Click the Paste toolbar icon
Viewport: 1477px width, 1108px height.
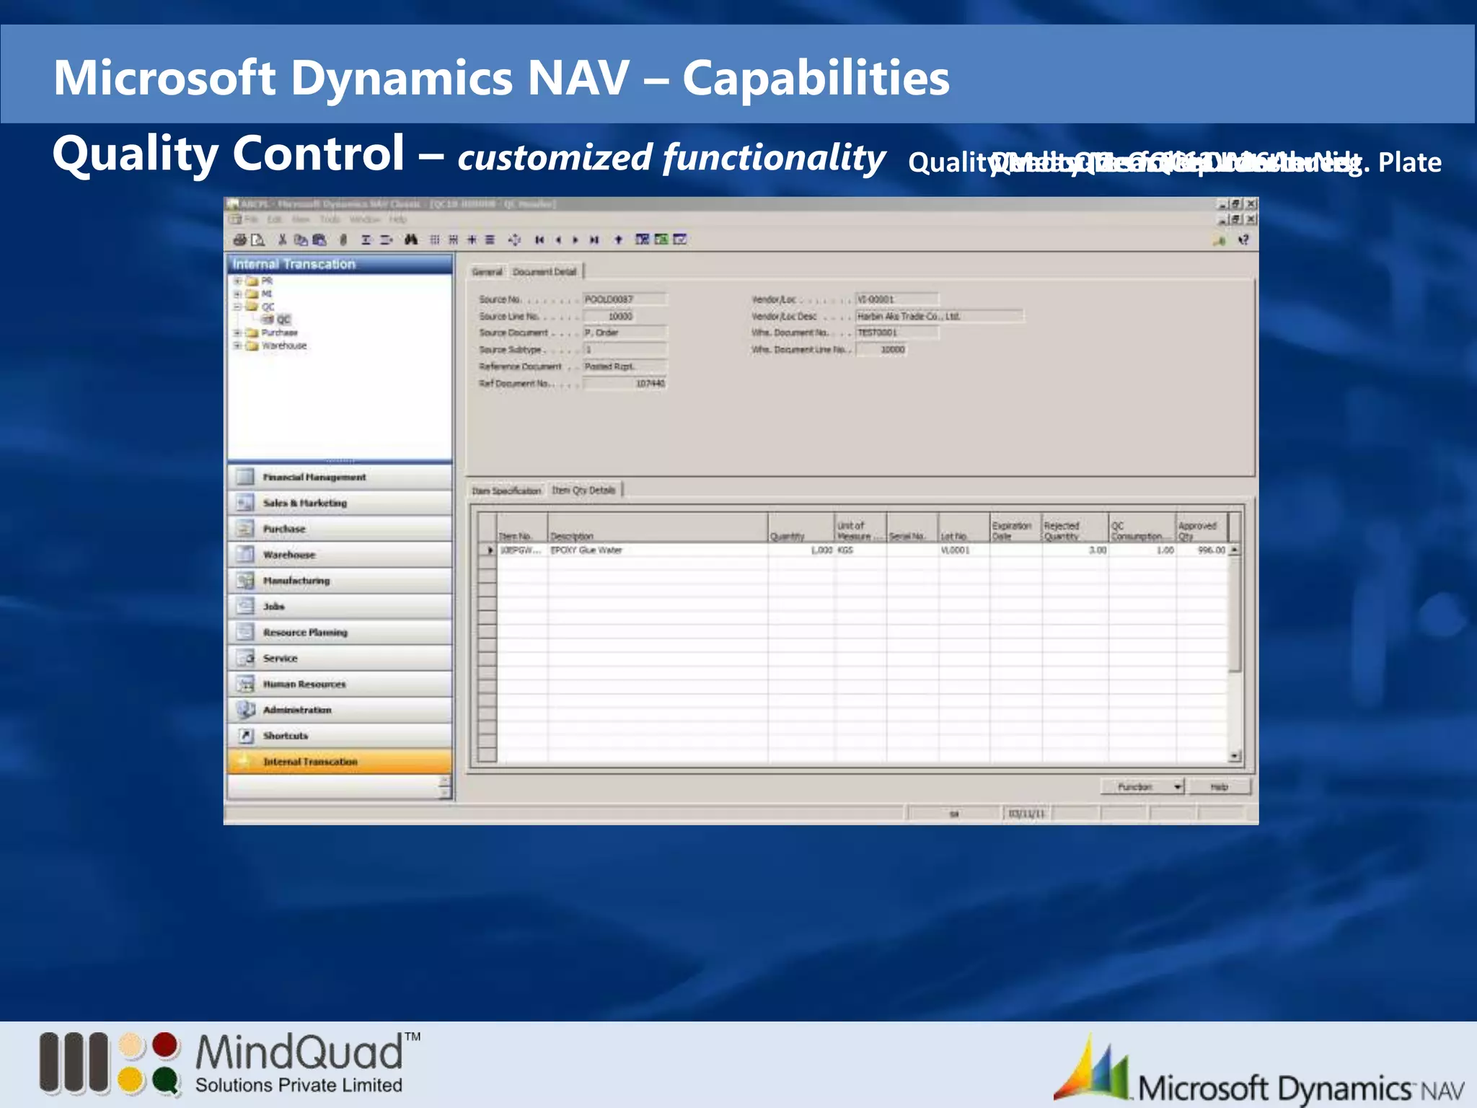point(319,239)
